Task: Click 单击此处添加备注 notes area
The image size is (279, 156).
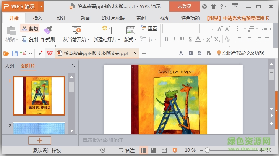Action: (103, 140)
